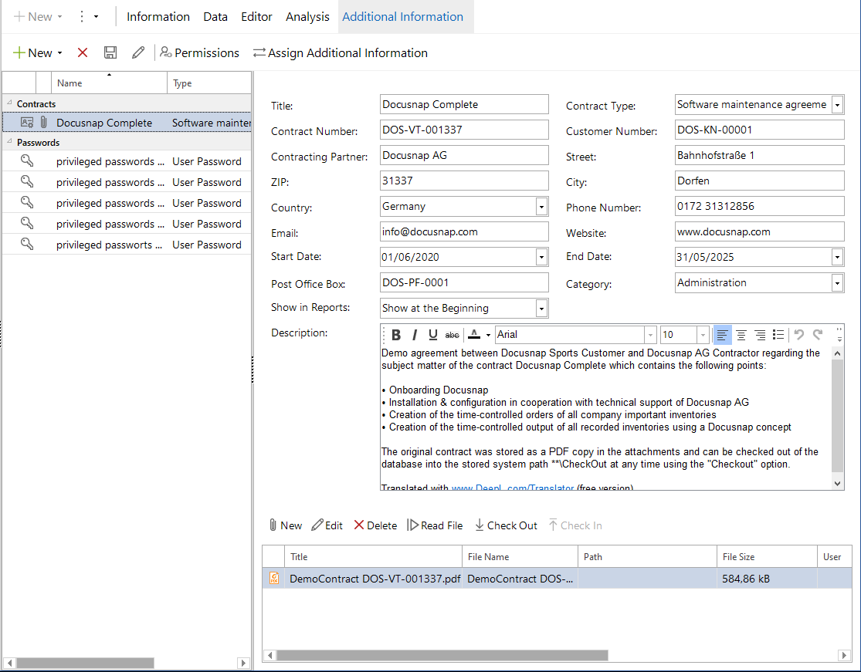Click the PDF file icon in attachments
Viewport: 861px width, 672px height.
pyautogui.click(x=274, y=578)
